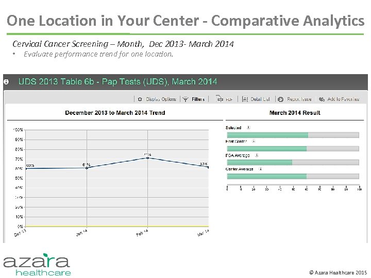Export report using the PDF icon
Image resolution: width=371 pixels, height=278 pixels.
click(220, 99)
